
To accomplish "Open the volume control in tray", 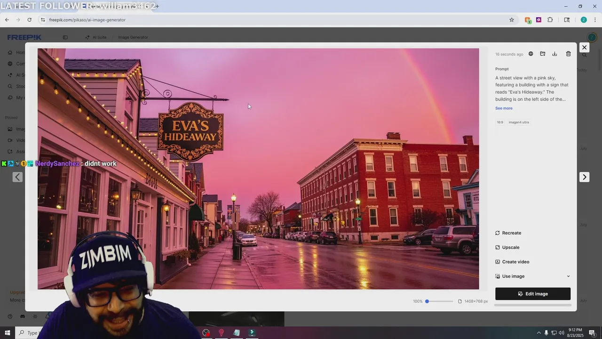I will tap(562, 333).
